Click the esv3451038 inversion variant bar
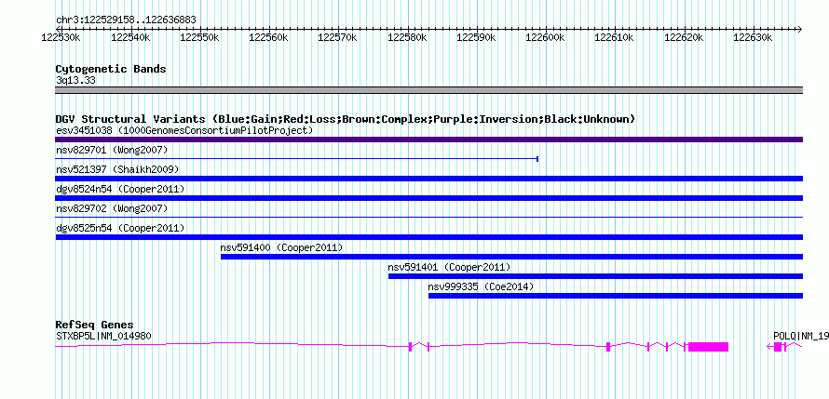Viewport: 829px width, 399px height. coord(428,140)
